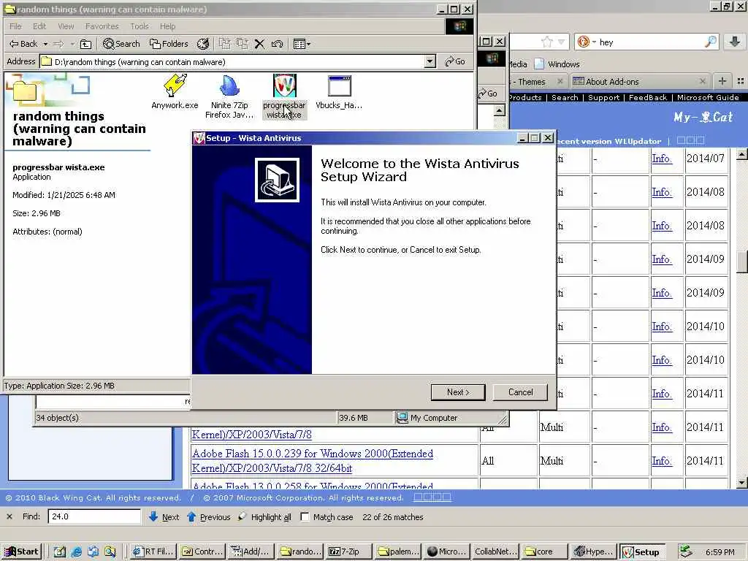Open Tools menu in Explorer window

140,26
